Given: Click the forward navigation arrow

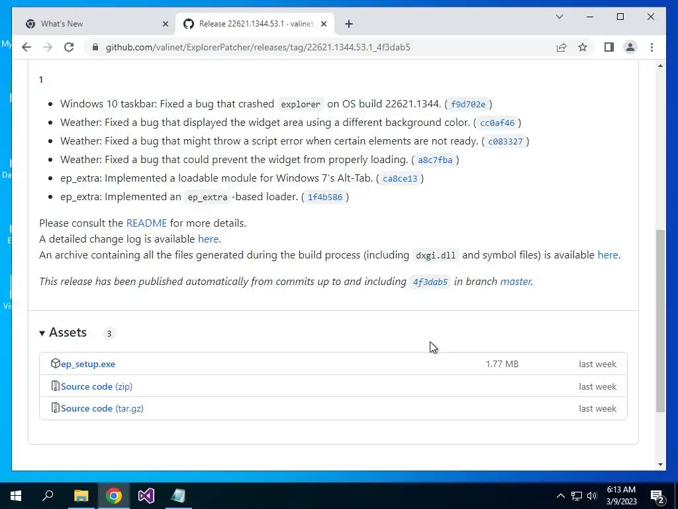Looking at the screenshot, I should coord(48,47).
